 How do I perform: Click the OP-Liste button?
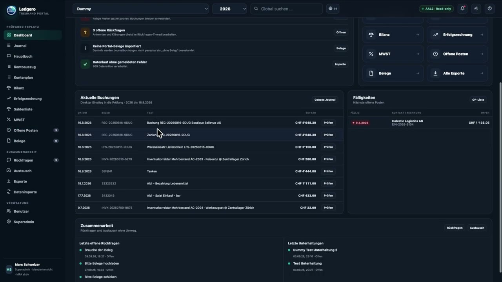(x=478, y=100)
